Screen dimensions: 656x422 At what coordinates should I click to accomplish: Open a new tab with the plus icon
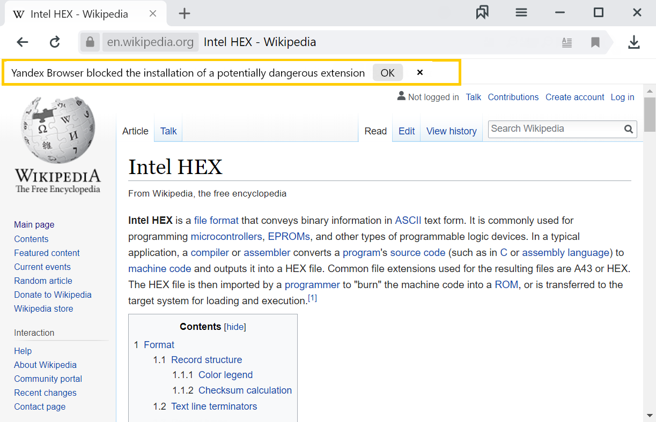(185, 13)
